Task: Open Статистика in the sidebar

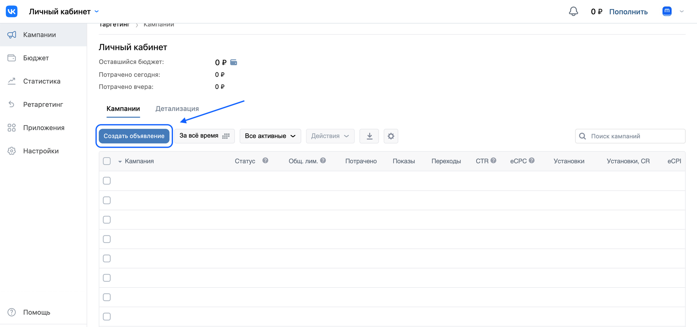Action: tap(42, 81)
